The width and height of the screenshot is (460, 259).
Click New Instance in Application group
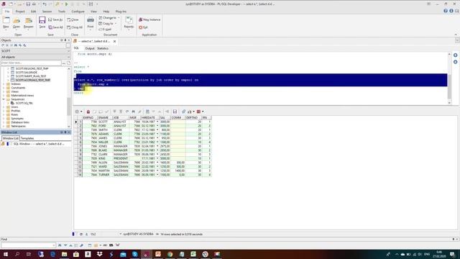[149, 19]
